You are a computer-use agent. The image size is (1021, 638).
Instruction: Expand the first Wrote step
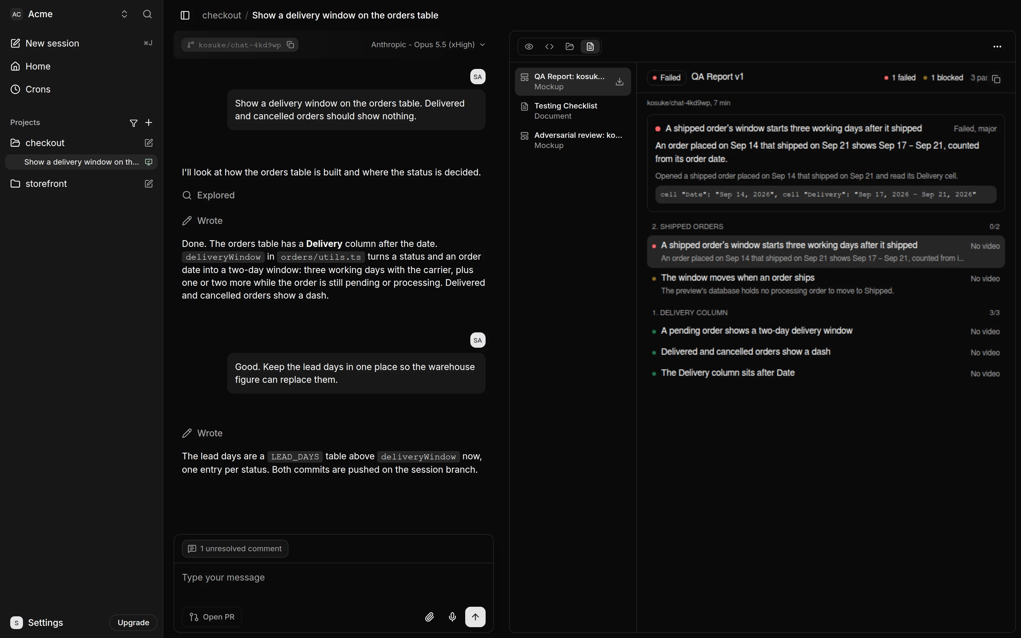pos(203,221)
